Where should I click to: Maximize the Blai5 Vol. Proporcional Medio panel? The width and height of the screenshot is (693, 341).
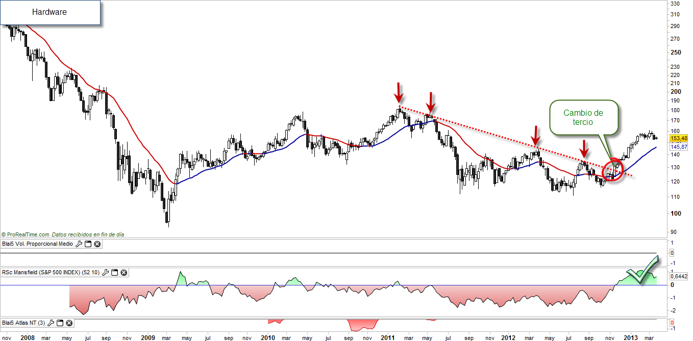click(88, 244)
